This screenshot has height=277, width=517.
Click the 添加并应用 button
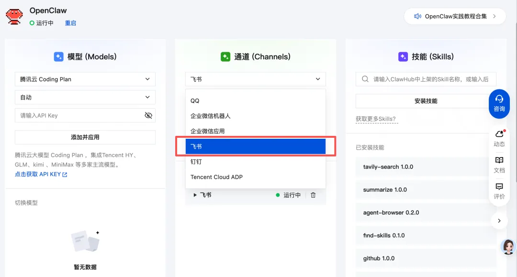coord(85,137)
